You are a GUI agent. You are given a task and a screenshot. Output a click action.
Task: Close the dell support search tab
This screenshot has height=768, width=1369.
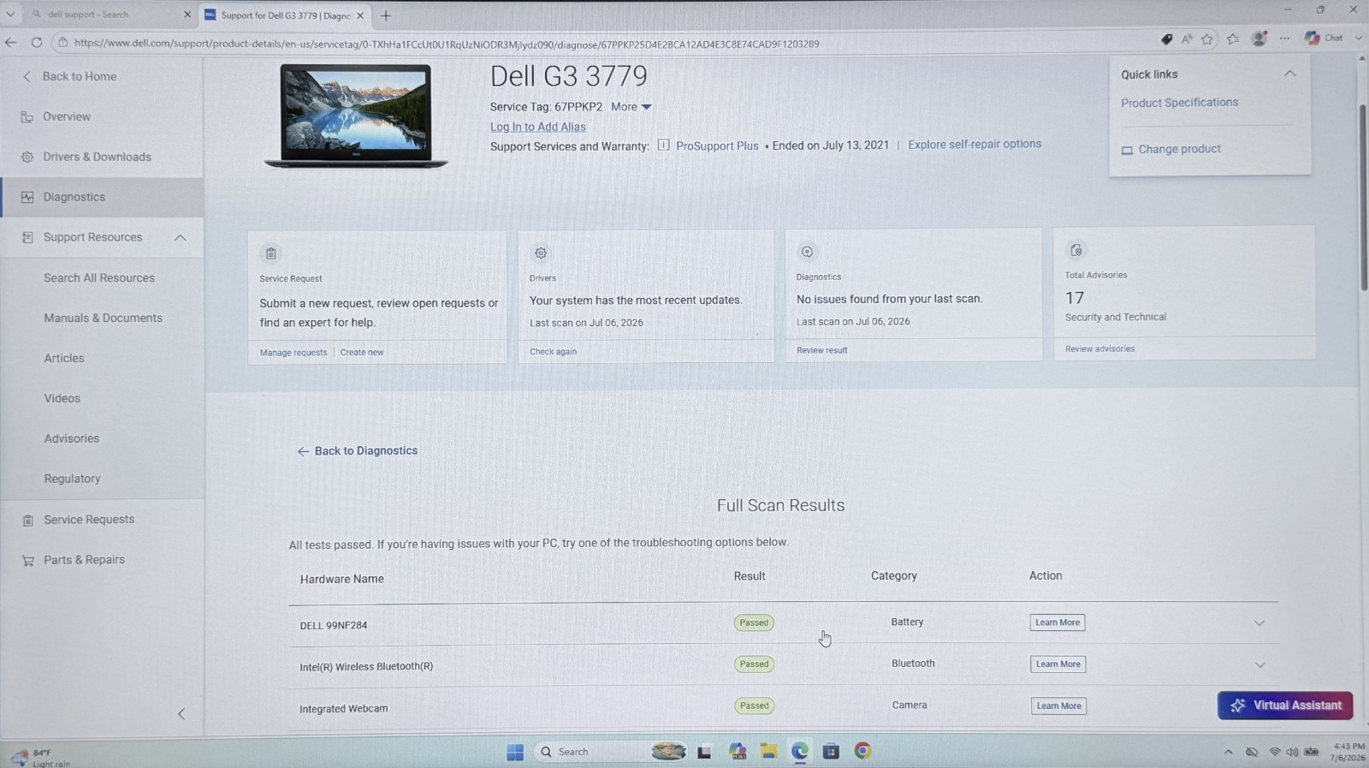[x=187, y=15]
